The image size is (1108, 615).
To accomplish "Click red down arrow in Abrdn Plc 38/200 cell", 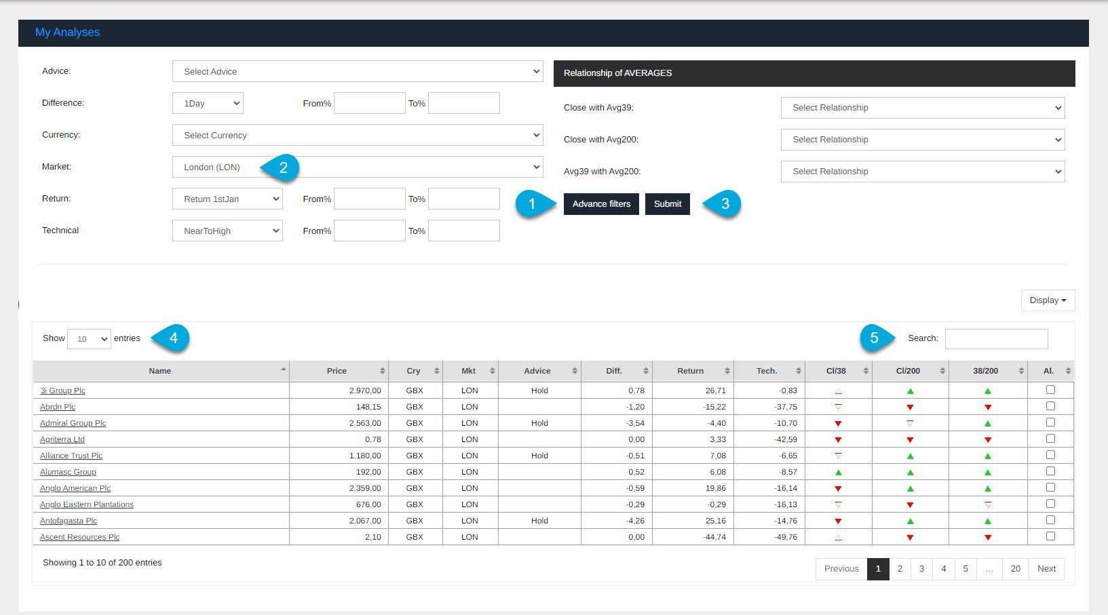I will click(x=987, y=408).
